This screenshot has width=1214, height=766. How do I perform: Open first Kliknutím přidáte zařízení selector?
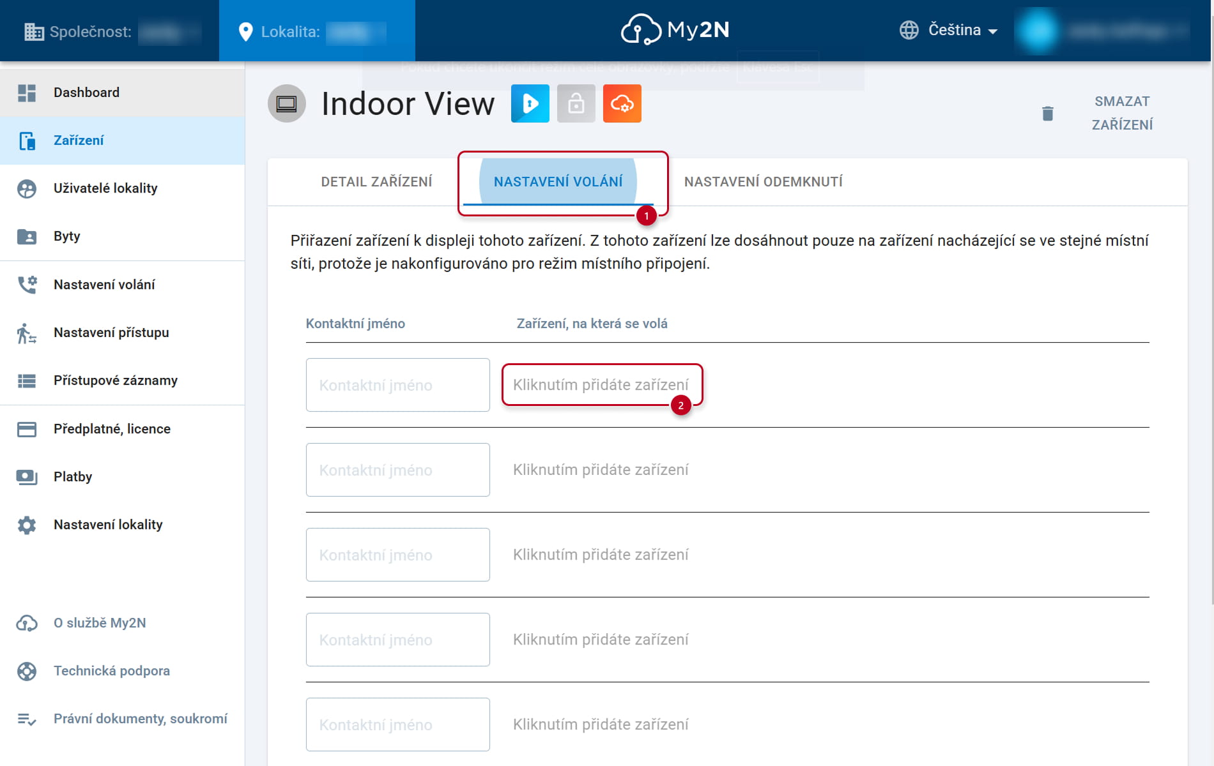(601, 385)
